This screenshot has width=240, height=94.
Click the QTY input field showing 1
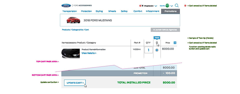click(149, 50)
